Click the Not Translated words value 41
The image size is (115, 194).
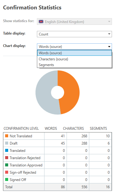(x=63, y=136)
